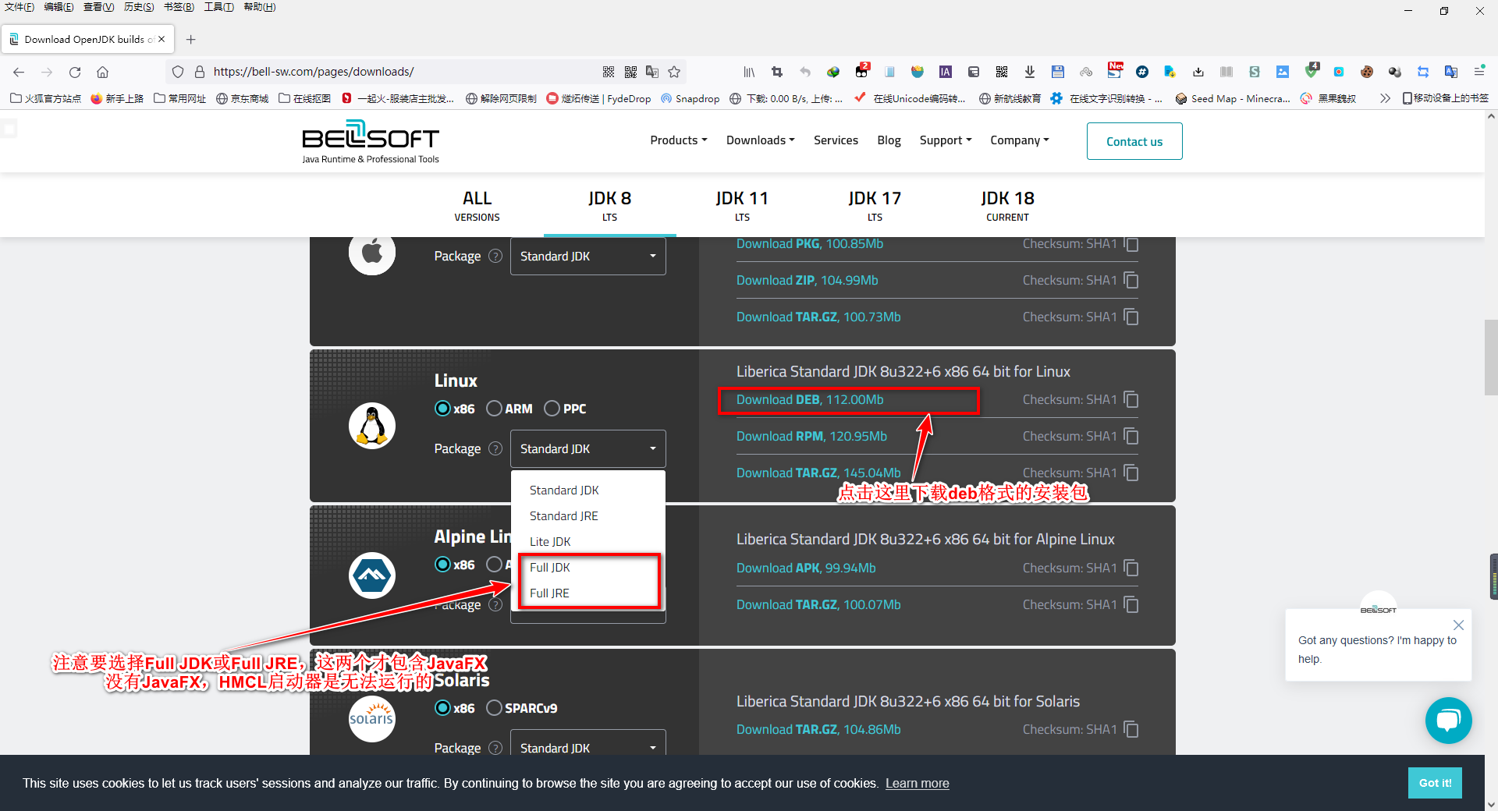Copy SHA1 checksum for Solaris TAR.GZ

coord(1131,729)
